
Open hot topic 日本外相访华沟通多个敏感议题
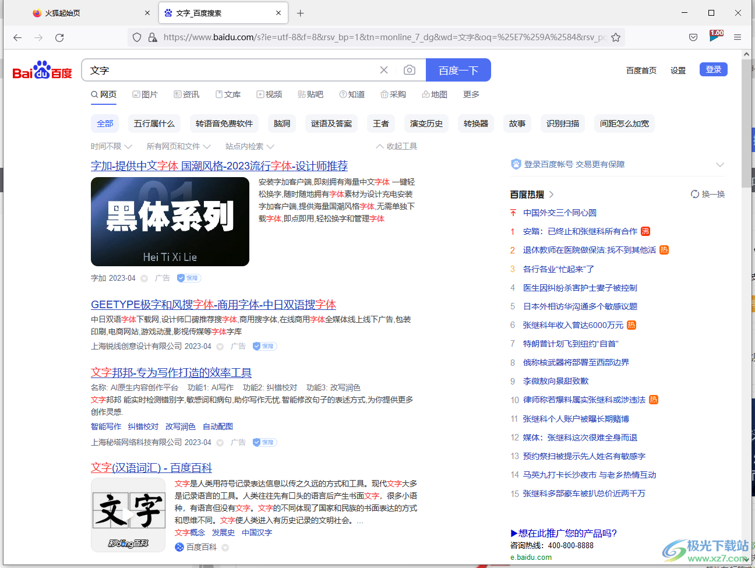[x=580, y=306]
